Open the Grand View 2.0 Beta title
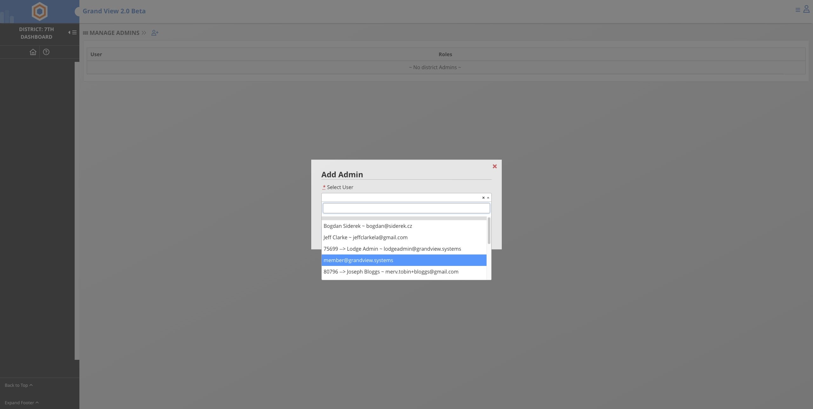 pyautogui.click(x=114, y=11)
